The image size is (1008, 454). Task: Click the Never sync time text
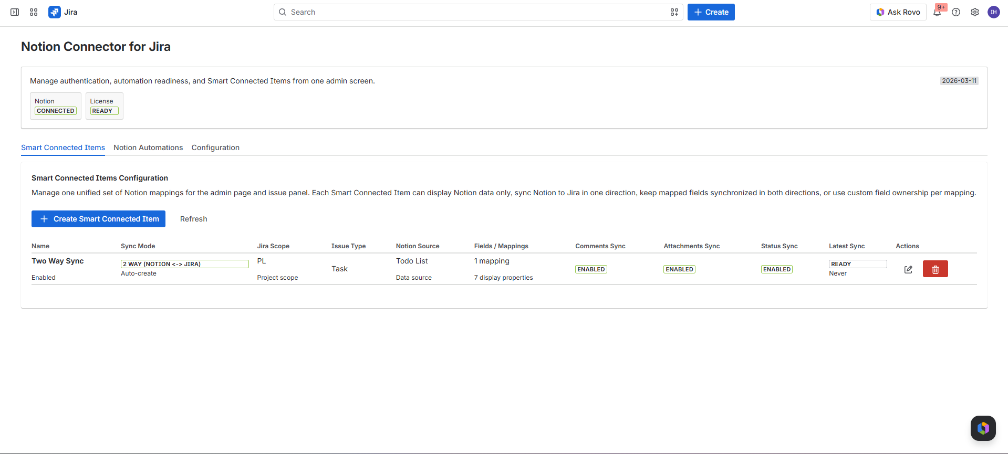tap(838, 273)
